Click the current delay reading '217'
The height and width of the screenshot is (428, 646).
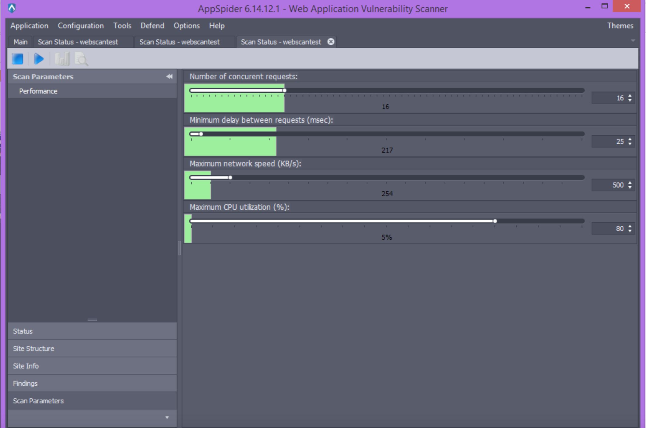click(387, 150)
